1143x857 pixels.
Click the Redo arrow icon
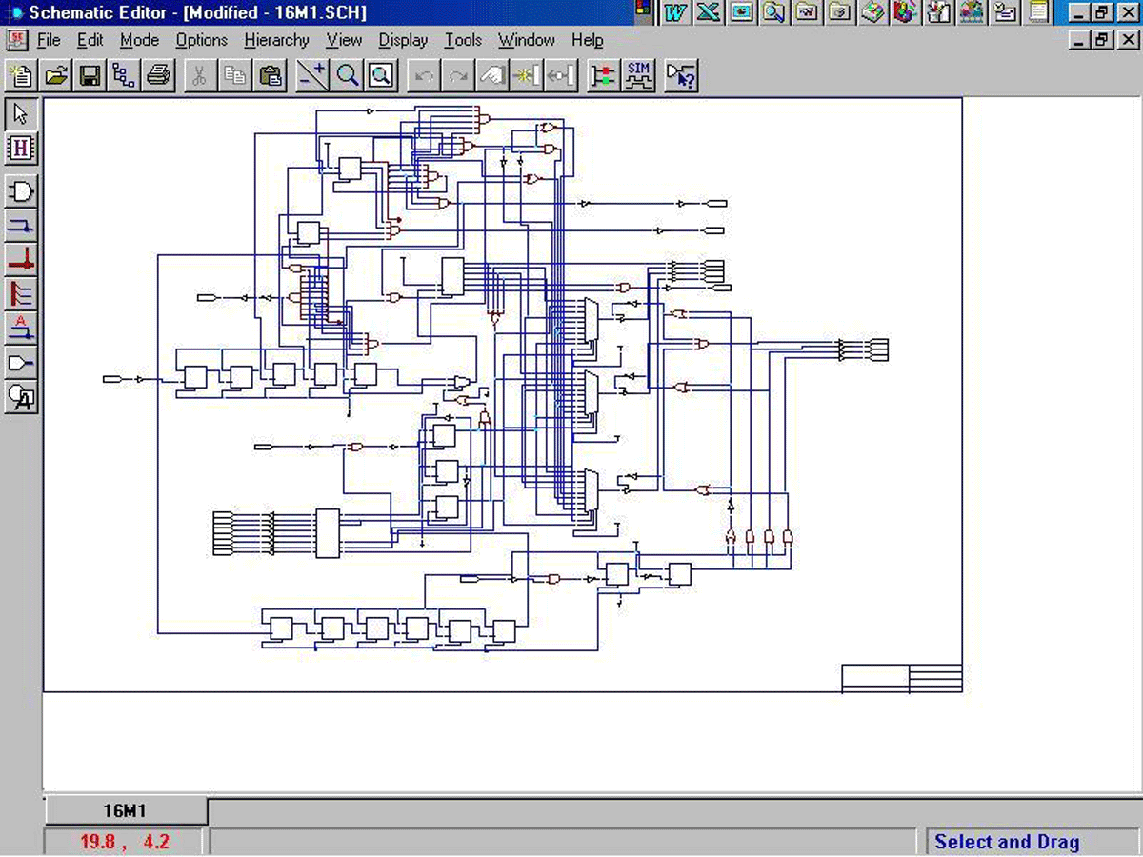(x=458, y=75)
